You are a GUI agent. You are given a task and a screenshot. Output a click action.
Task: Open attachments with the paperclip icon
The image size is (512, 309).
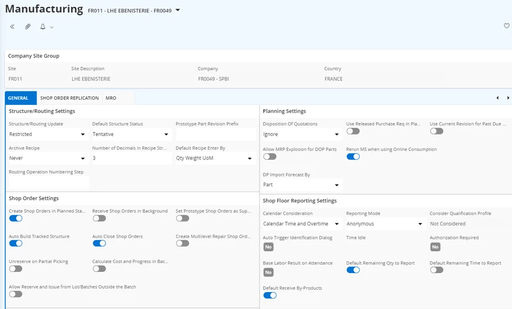[27, 27]
